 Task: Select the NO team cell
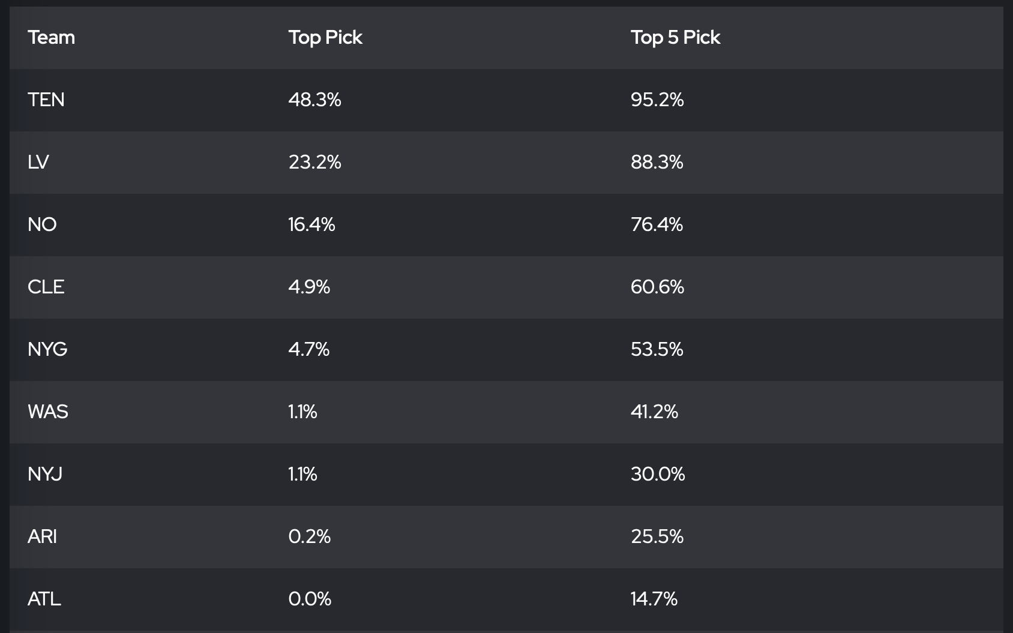coord(42,224)
